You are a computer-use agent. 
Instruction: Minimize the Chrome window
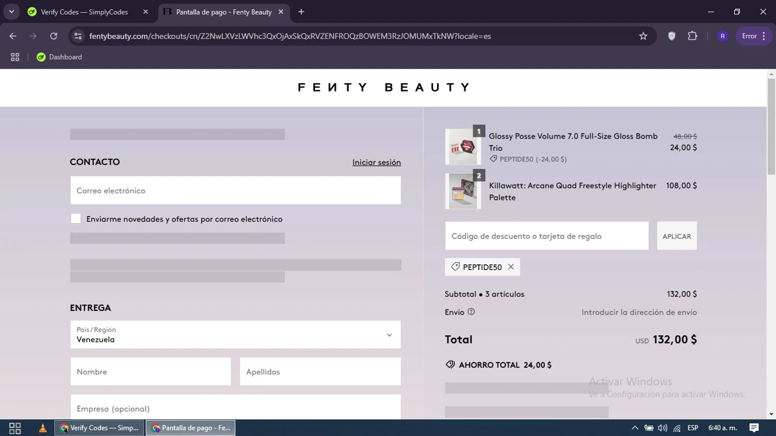tap(711, 11)
